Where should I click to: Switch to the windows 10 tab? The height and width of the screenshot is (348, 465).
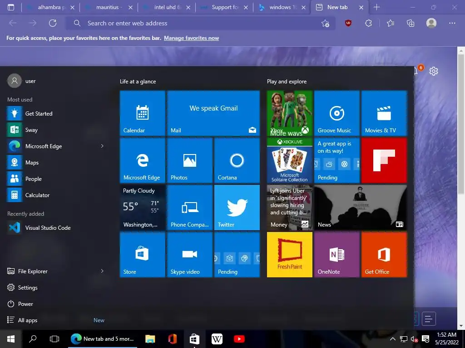pos(282,7)
